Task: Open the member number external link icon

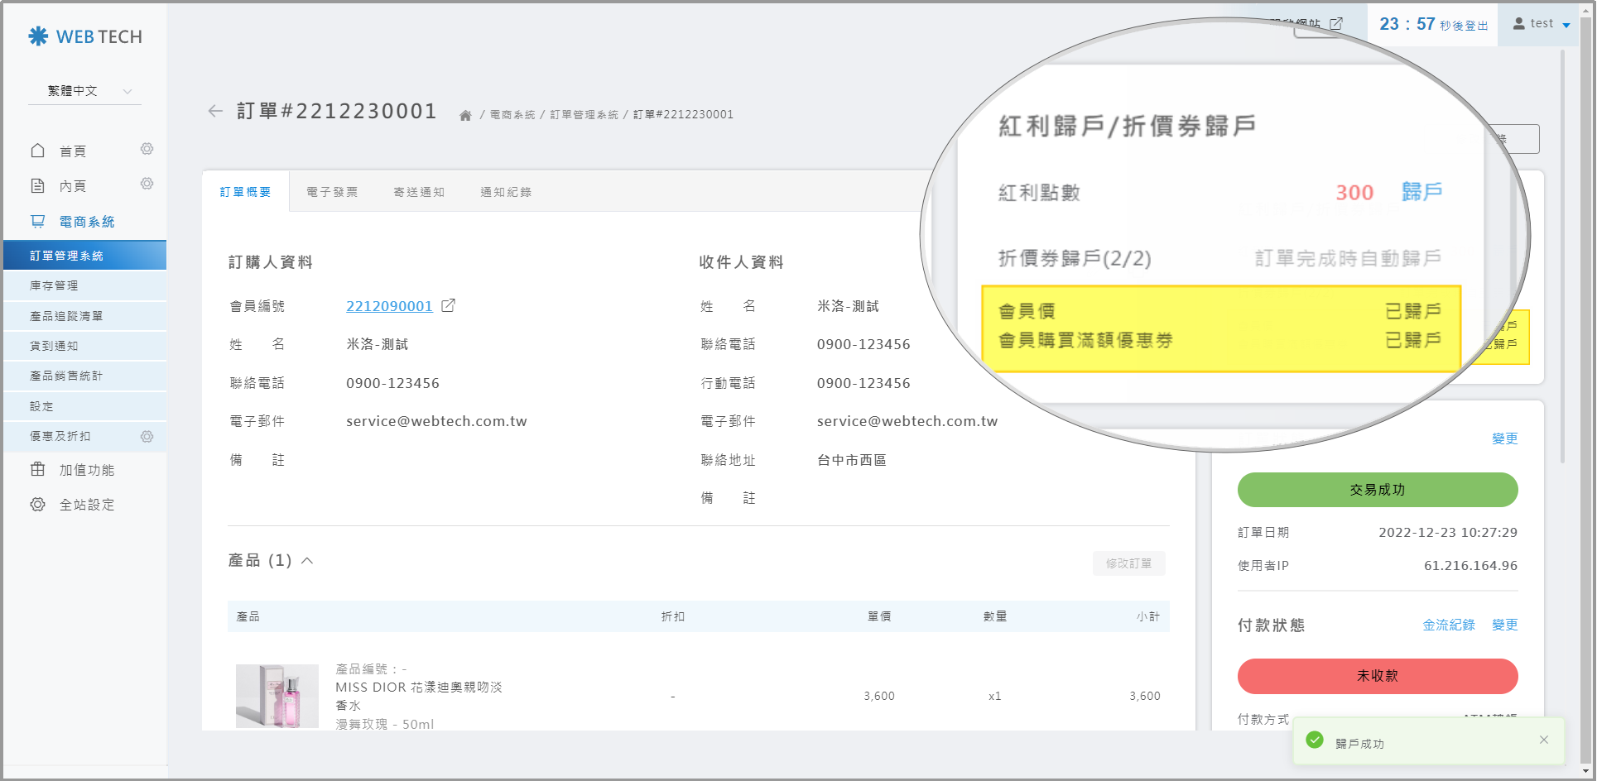Action: [x=448, y=306]
